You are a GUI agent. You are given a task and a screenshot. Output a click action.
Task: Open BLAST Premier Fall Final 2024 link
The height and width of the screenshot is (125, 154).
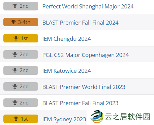81,23
